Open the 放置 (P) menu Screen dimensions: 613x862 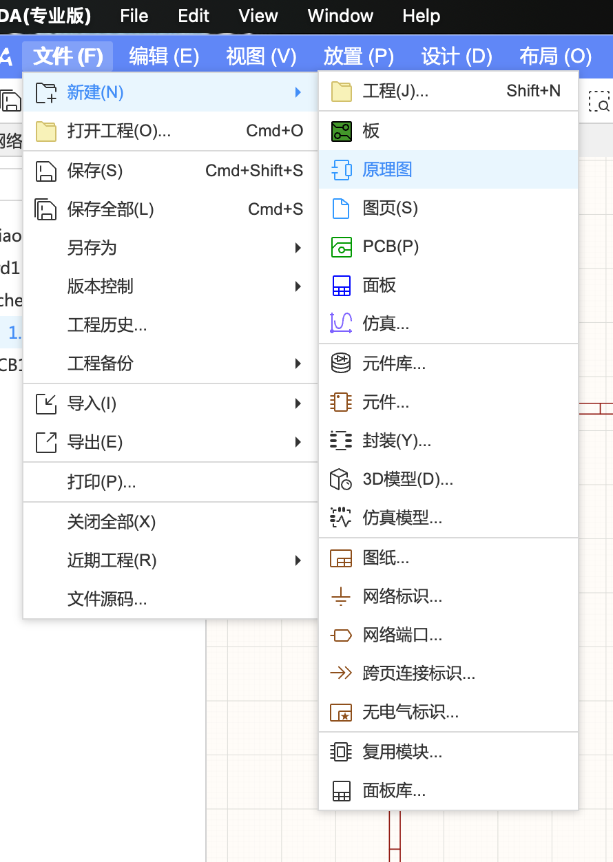pyautogui.click(x=359, y=56)
